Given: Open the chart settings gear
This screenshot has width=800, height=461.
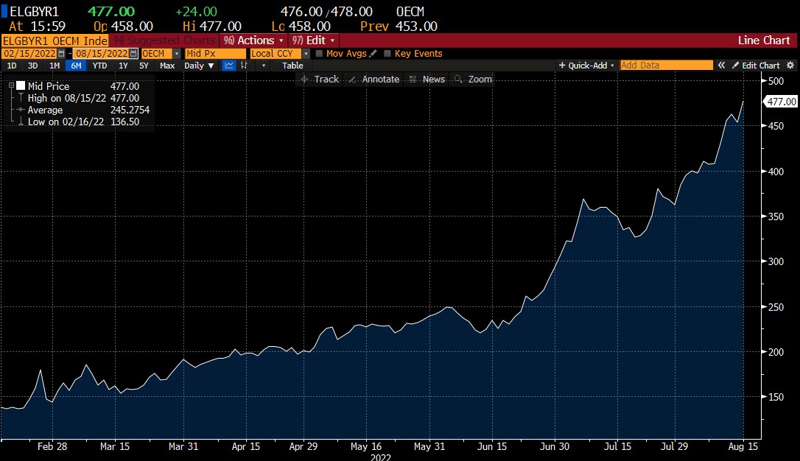Looking at the screenshot, I should click(x=791, y=66).
